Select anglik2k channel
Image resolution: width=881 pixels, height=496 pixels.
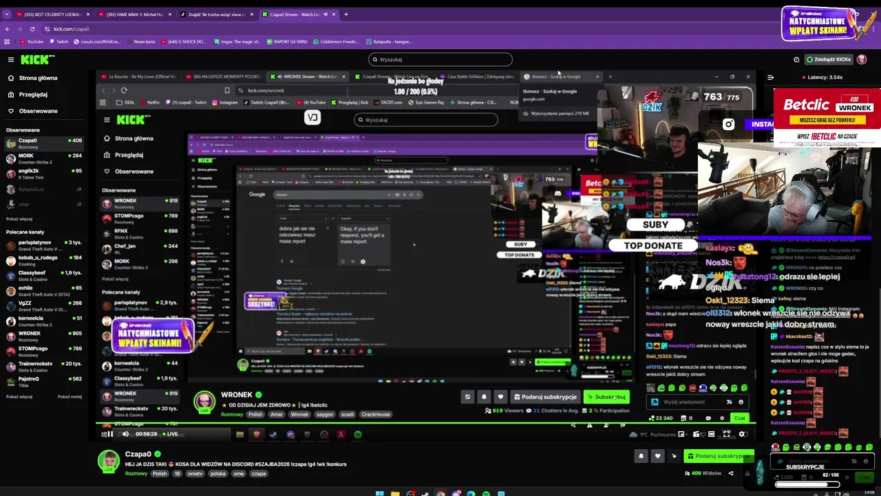[x=44, y=174]
